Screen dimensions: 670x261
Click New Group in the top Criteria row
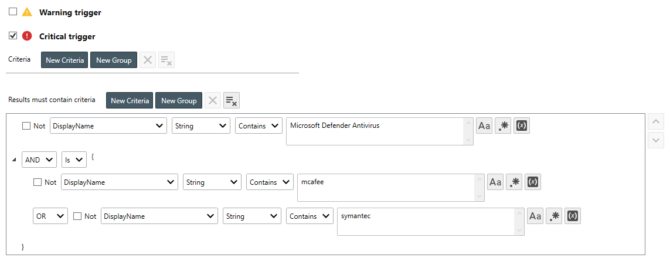[114, 60]
